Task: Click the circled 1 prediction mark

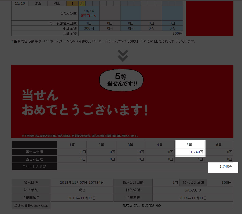Action: pos(82,3)
